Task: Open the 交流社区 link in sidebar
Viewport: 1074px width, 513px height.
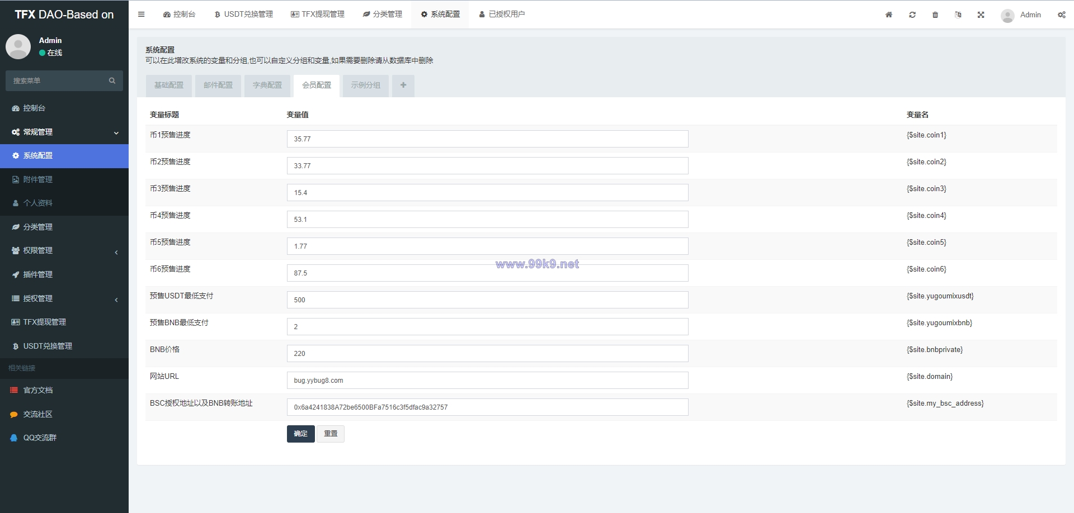Action: pyautogui.click(x=64, y=414)
